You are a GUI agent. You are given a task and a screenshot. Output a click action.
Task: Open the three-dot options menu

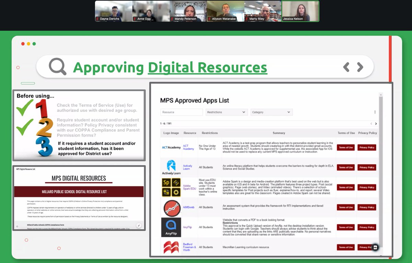[x=375, y=112]
